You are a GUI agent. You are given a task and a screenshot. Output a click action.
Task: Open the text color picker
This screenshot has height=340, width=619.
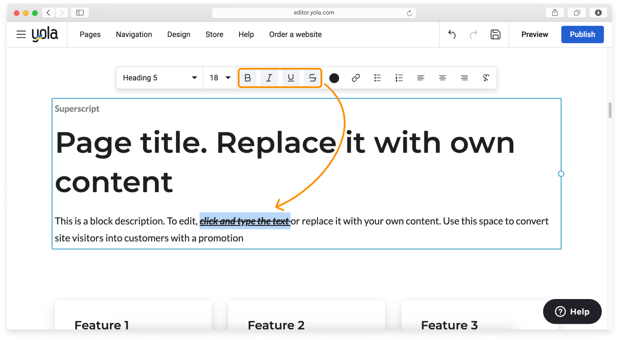pyautogui.click(x=334, y=78)
